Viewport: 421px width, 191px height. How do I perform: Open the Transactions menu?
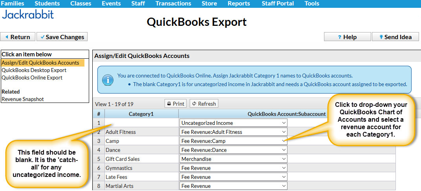pos(174,4)
